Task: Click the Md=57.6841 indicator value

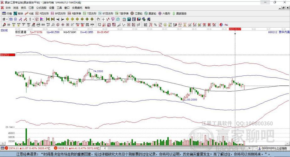Action: pos(70,32)
